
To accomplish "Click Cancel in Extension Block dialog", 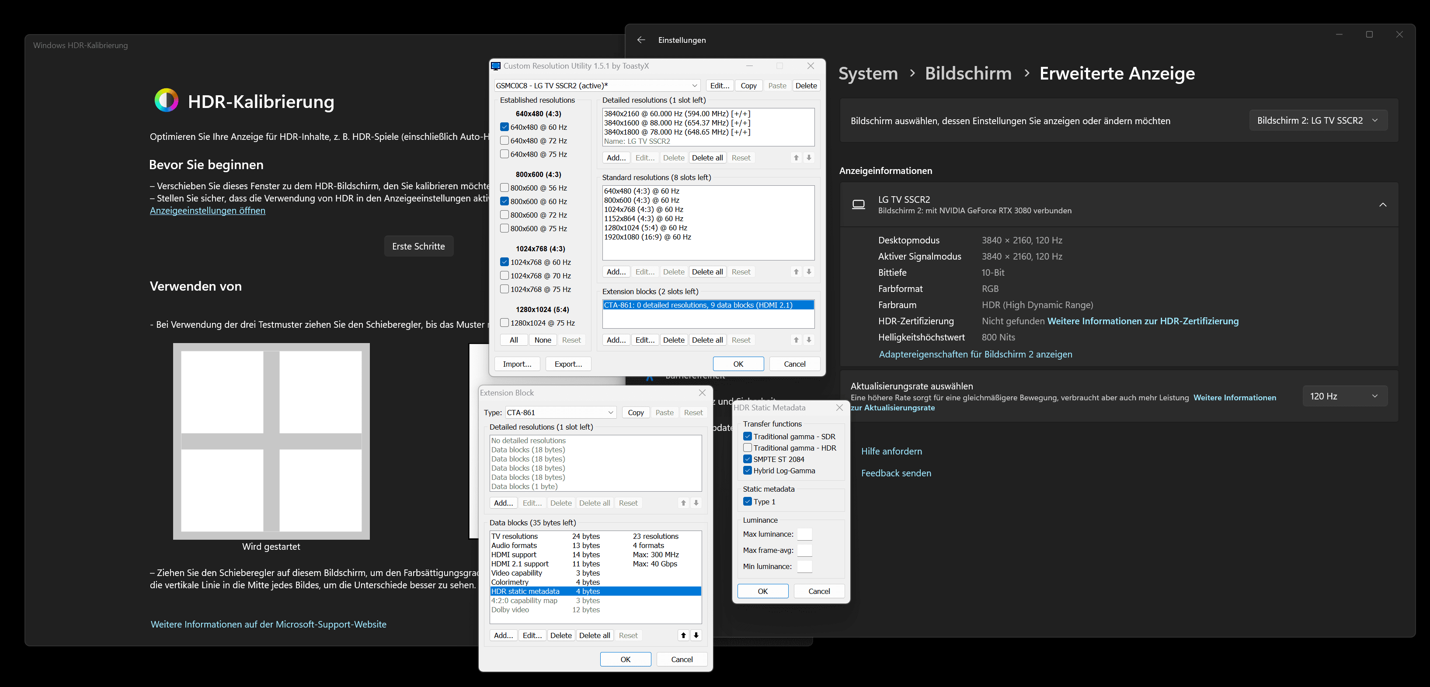I will pos(682,659).
